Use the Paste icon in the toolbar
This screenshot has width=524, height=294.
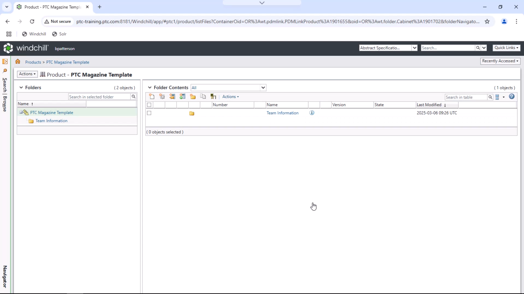pyautogui.click(x=203, y=96)
